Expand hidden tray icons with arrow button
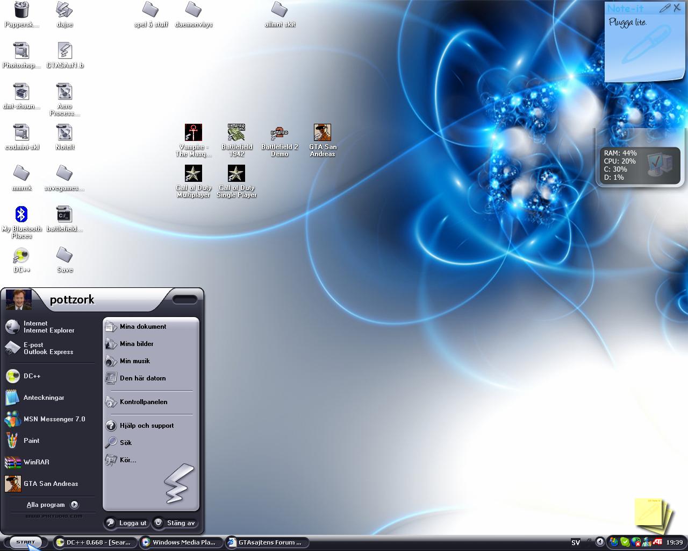The height and width of the screenshot is (551, 688). pyautogui.click(x=600, y=542)
